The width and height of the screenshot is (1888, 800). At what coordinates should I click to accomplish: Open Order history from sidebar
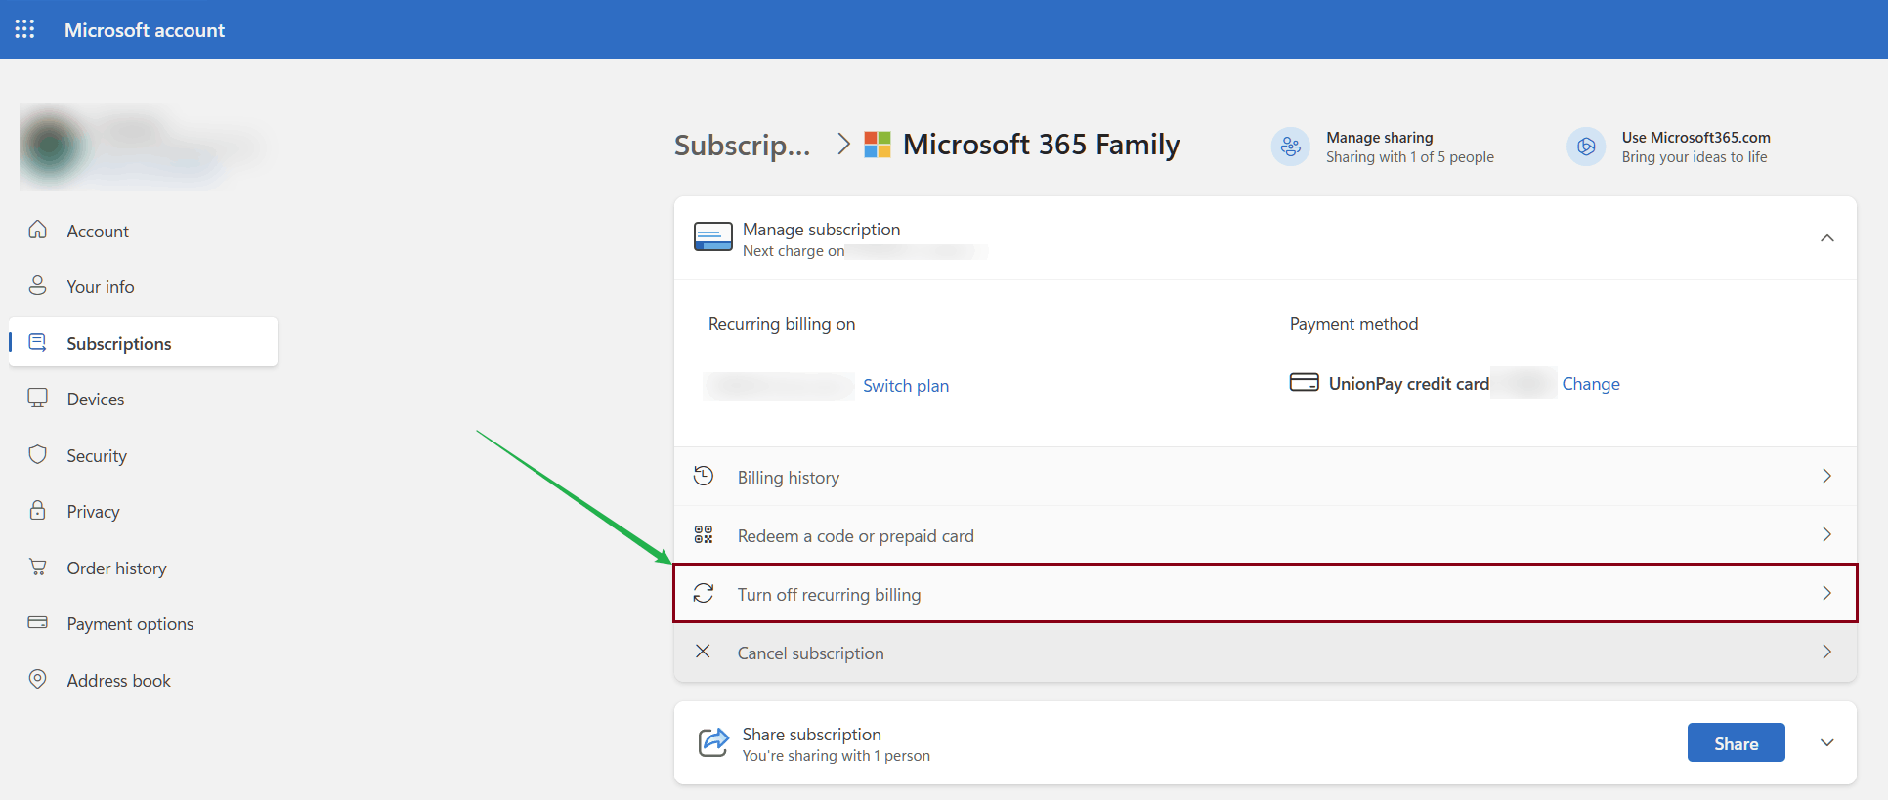coord(143,568)
